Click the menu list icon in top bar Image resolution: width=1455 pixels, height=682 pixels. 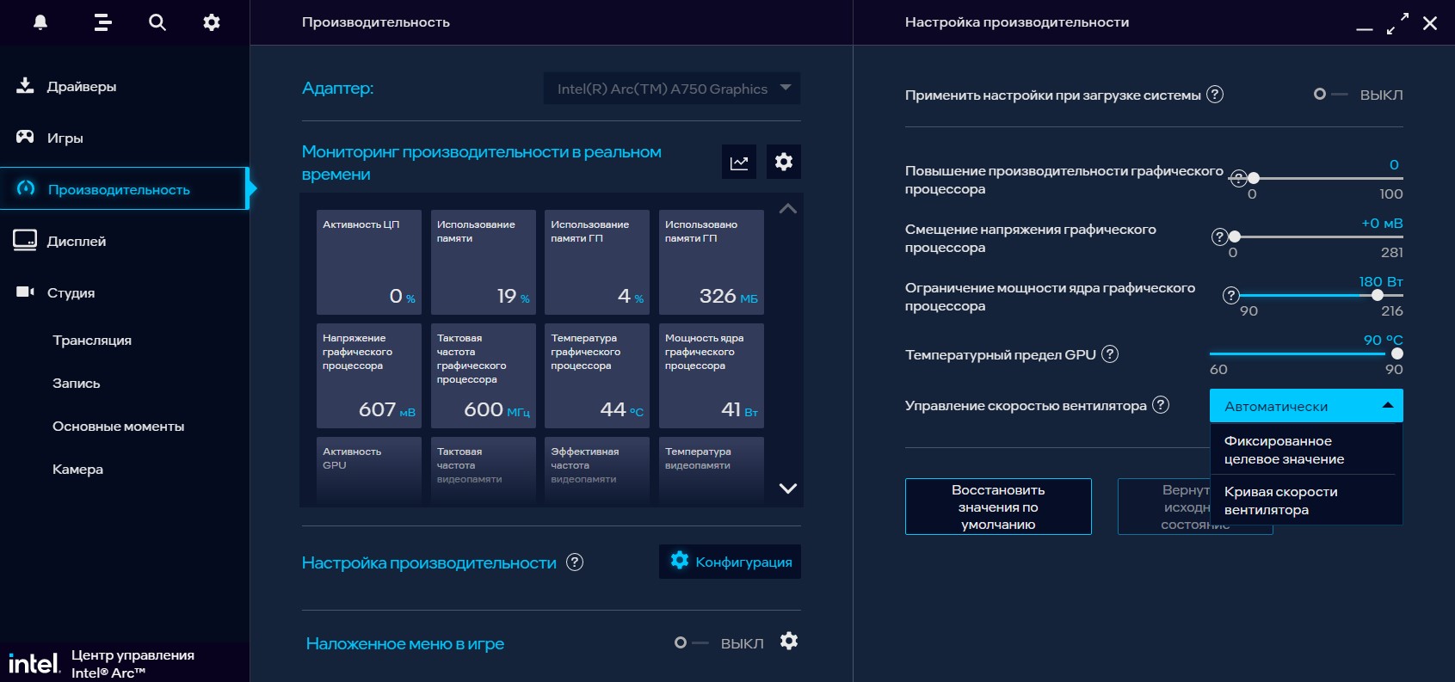[103, 22]
